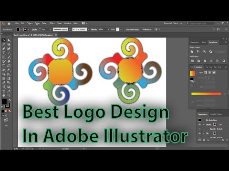Click Change Screen Mode icon in toolbox
This screenshot has width=229, height=171.
6,120
